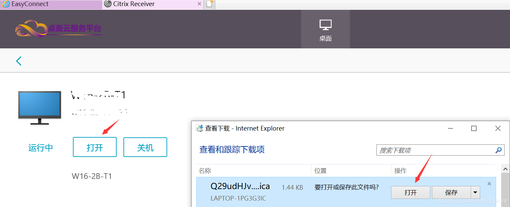Image resolution: width=510 pixels, height=207 pixels.
Task: Click 打开 to open the .ica file
Action: coord(410,192)
